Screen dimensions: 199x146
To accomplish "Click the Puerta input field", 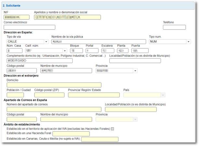I will coord(140,51).
